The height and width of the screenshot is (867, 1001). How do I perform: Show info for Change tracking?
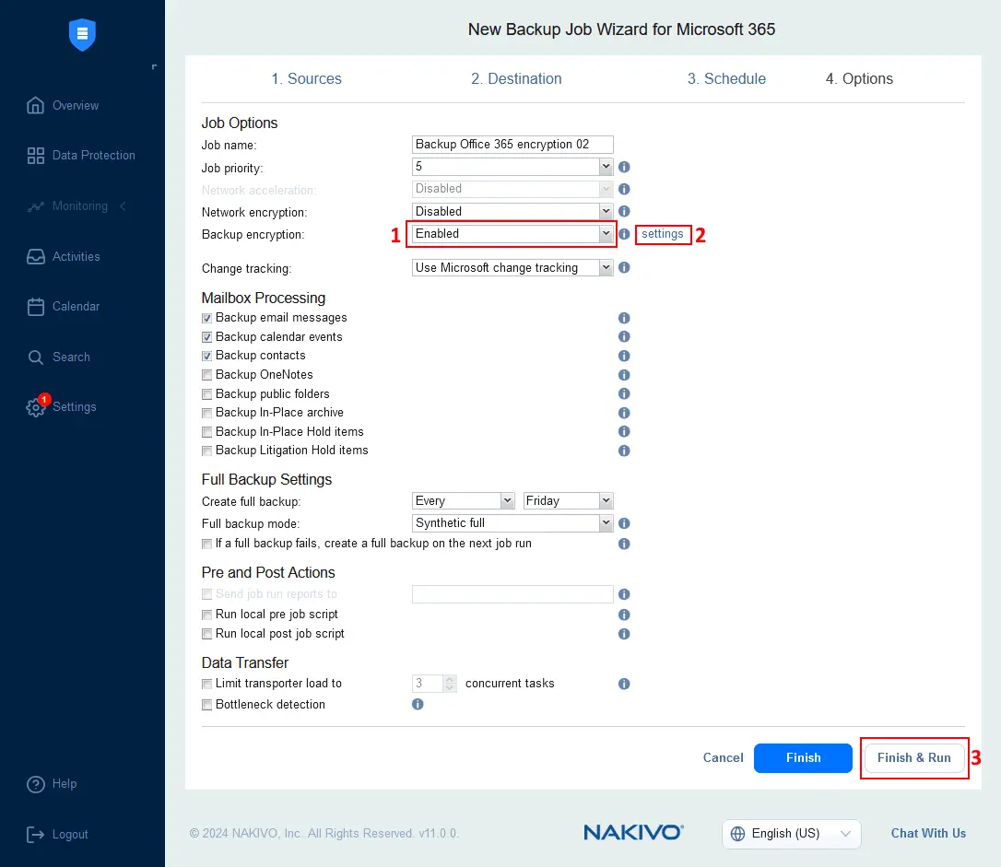point(624,268)
